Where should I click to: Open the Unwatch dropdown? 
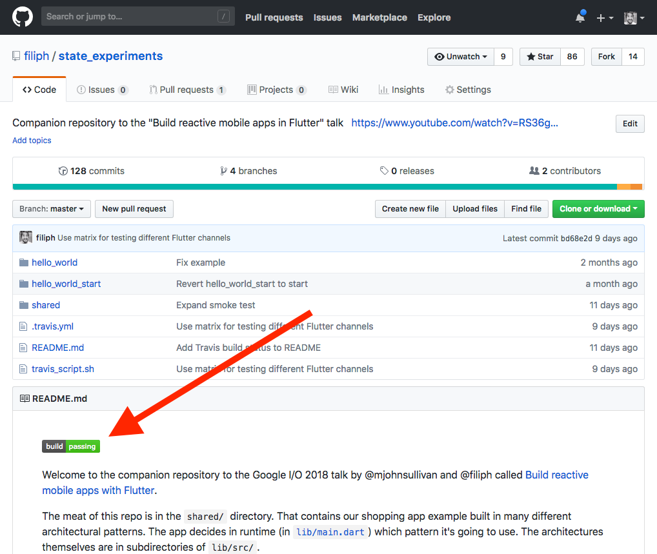(461, 57)
